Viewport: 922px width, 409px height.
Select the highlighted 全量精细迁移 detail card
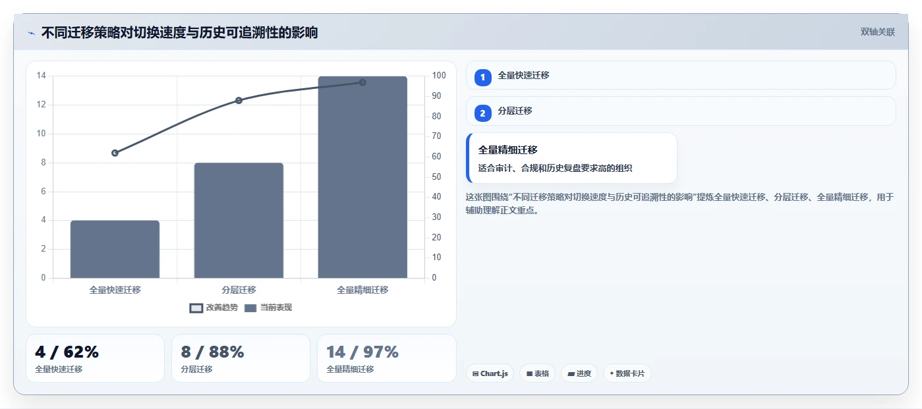coord(571,158)
